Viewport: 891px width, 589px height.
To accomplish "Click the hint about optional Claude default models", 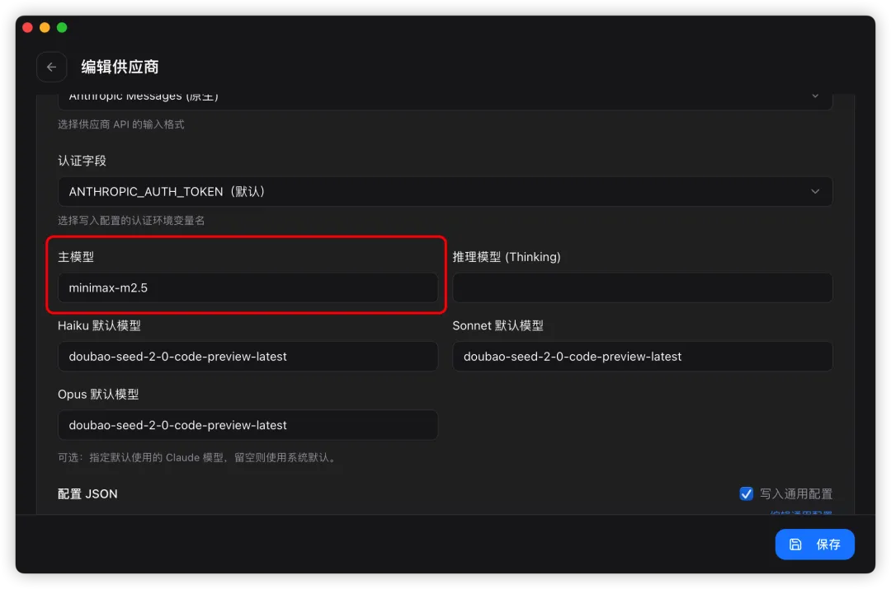I will pyautogui.click(x=198, y=457).
